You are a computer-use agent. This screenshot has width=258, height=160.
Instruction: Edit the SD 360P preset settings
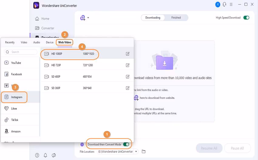coord(127,88)
